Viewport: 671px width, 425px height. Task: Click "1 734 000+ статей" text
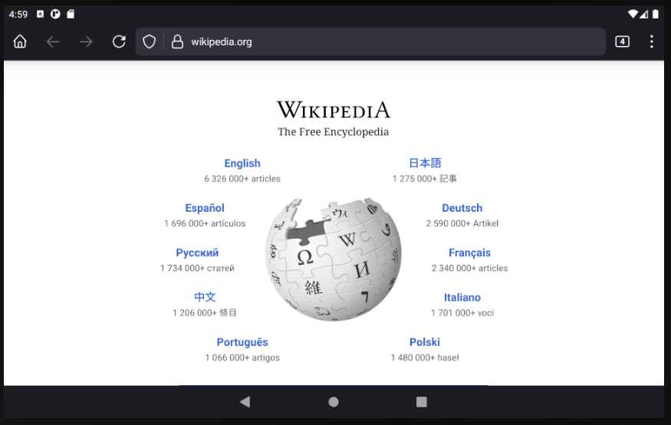(197, 268)
